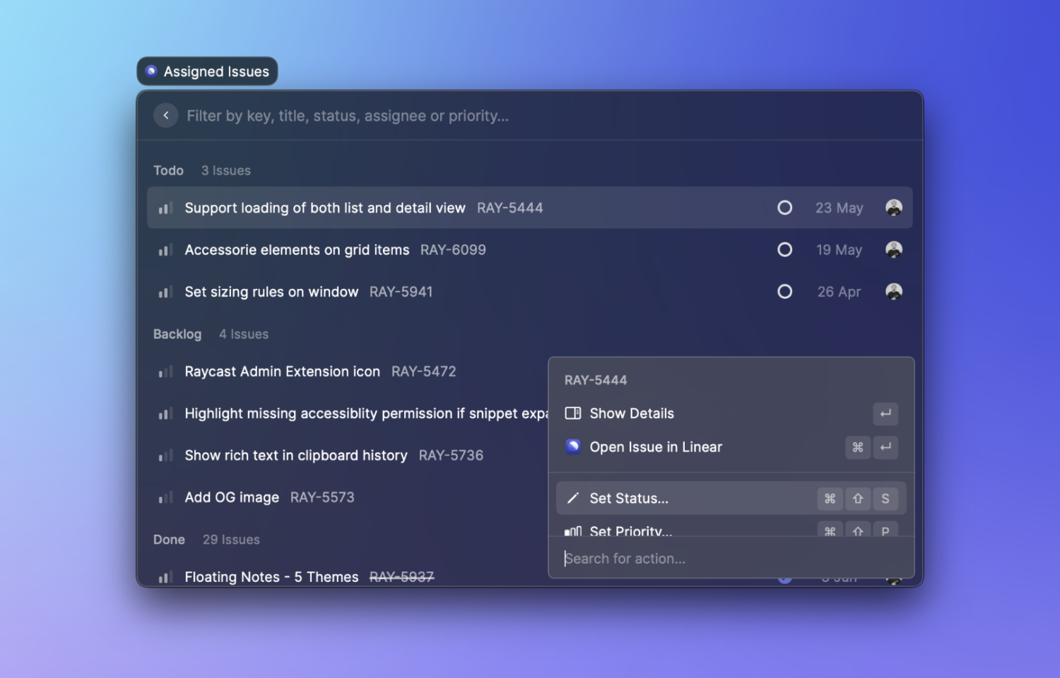The image size is (1060, 678).
Task: Click the Todo section header
Action: coord(168,170)
